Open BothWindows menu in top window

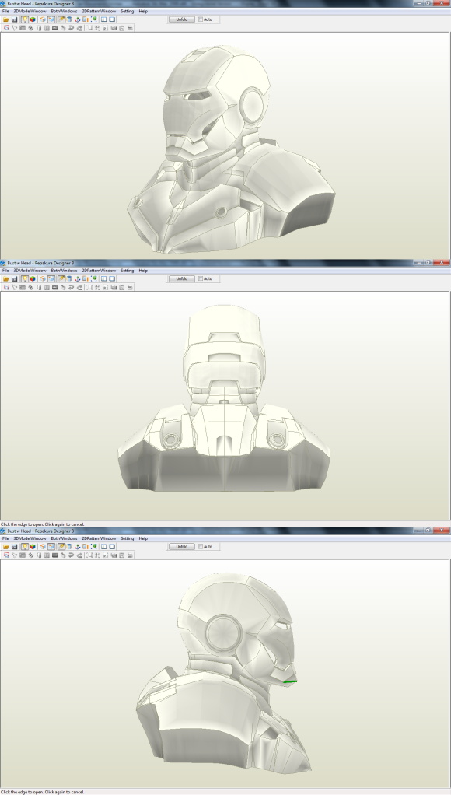pyautogui.click(x=65, y=11)
